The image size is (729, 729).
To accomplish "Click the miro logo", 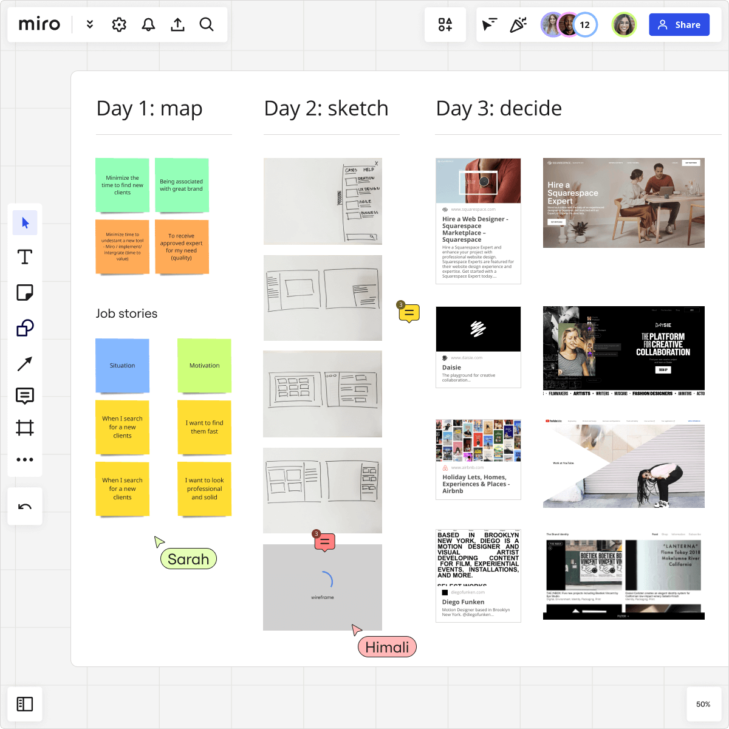I will coord(39,24).
